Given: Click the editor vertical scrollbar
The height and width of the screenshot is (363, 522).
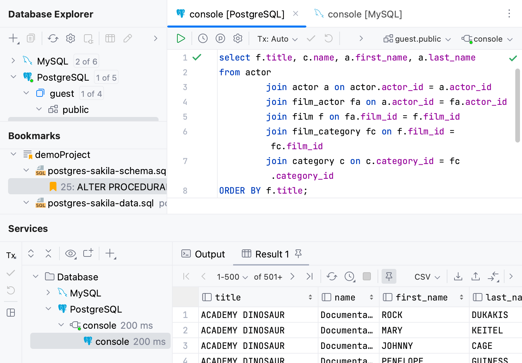Looking at the screenshot, I should tap(517, 106).
